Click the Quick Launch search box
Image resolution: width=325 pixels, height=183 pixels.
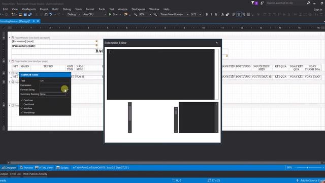tap(285, 3)
